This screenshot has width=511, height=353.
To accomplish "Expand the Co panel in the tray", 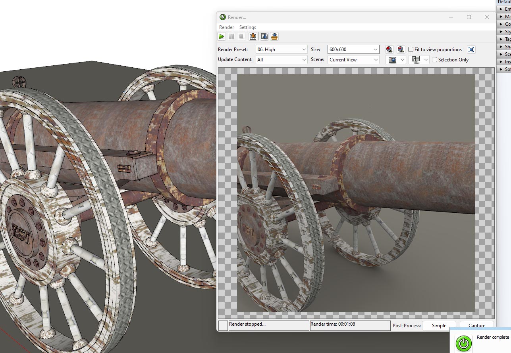I will click(x=503, y=24).
